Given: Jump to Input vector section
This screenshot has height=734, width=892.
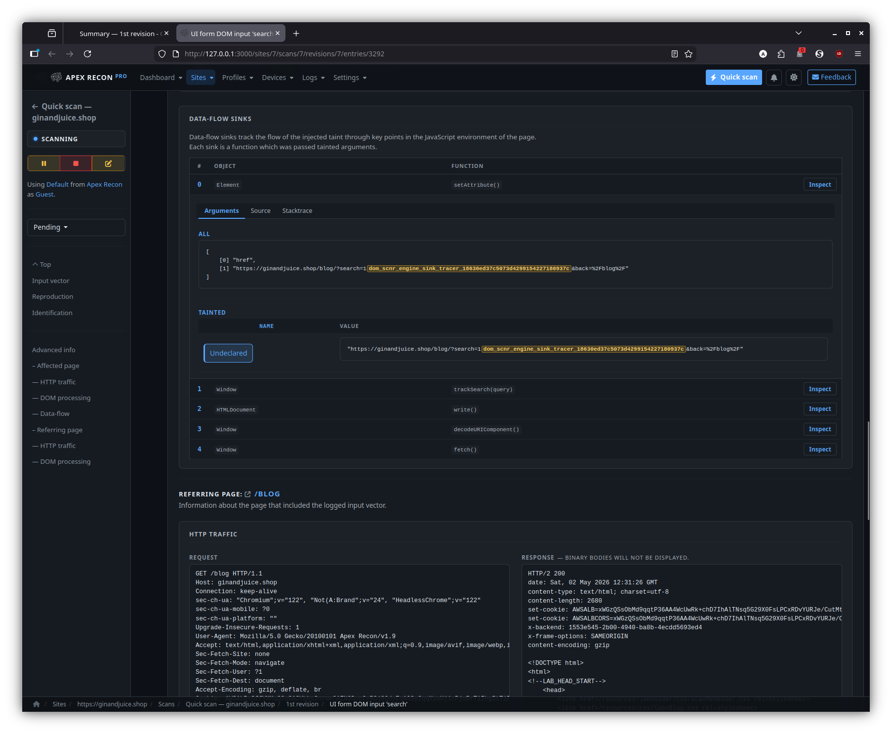Looking at the screenshot, I should (51, 281).
